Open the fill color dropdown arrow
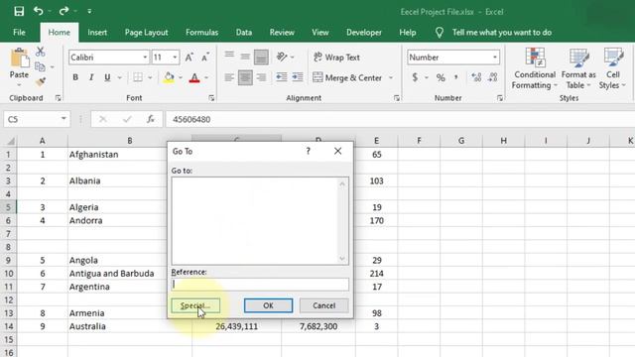The width and height of the screenshot is (635, 357). (181, 77)
